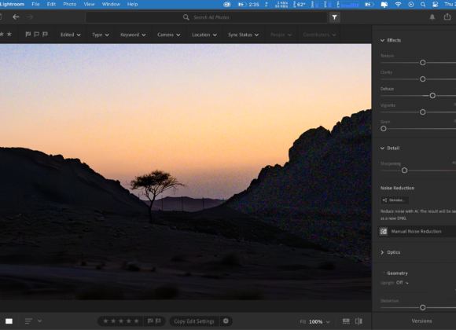The width and height of the screenshot is (456, 330).
Task: Click the back arrow in the toolbar
Action: (x=16, y=17)
